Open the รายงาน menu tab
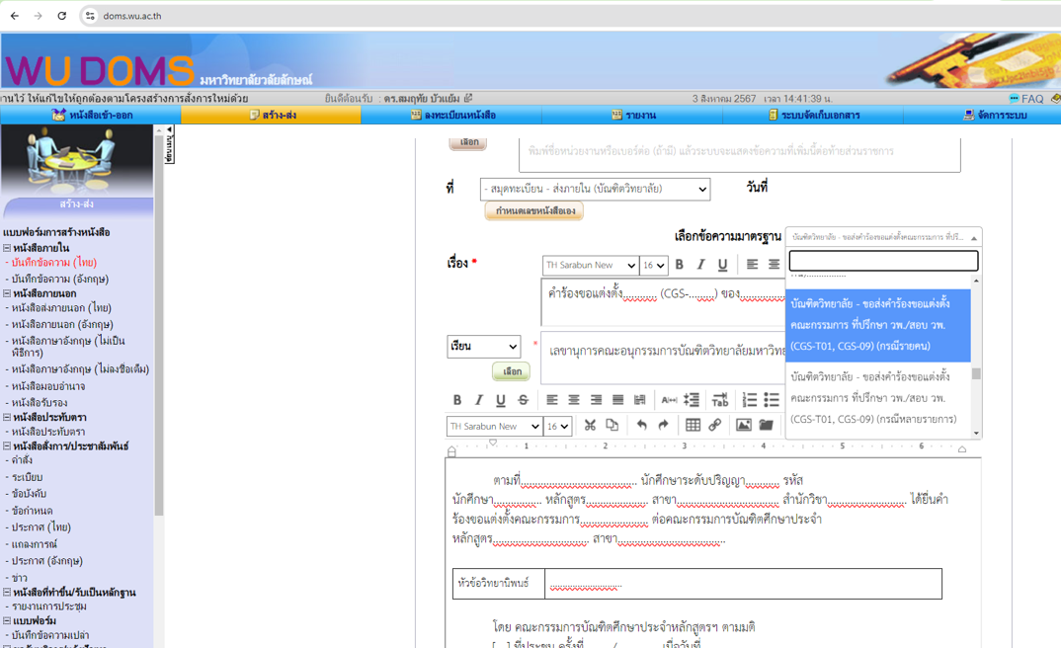 (x=632, y=116)
